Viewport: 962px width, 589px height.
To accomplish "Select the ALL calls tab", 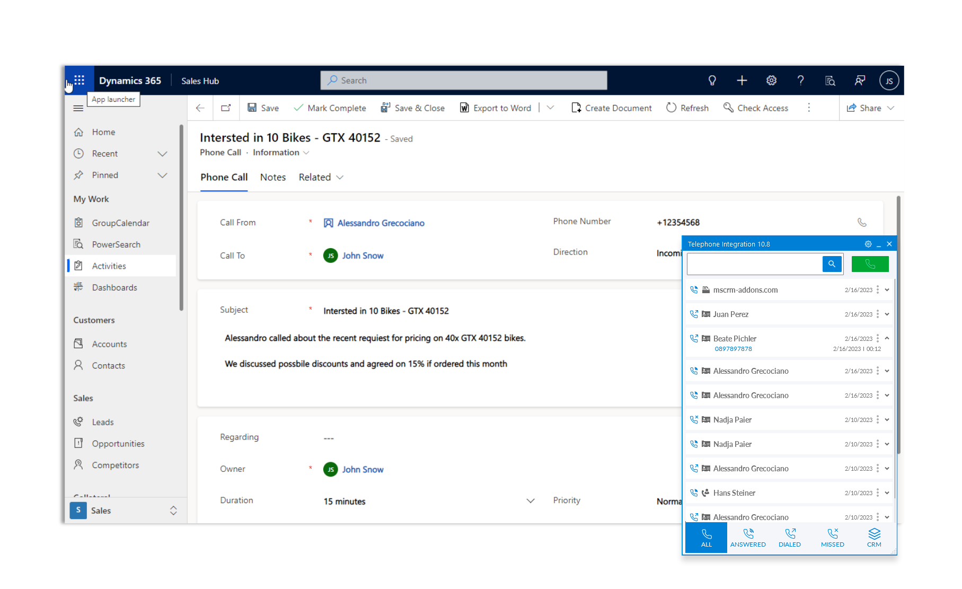I will (707, 538).
